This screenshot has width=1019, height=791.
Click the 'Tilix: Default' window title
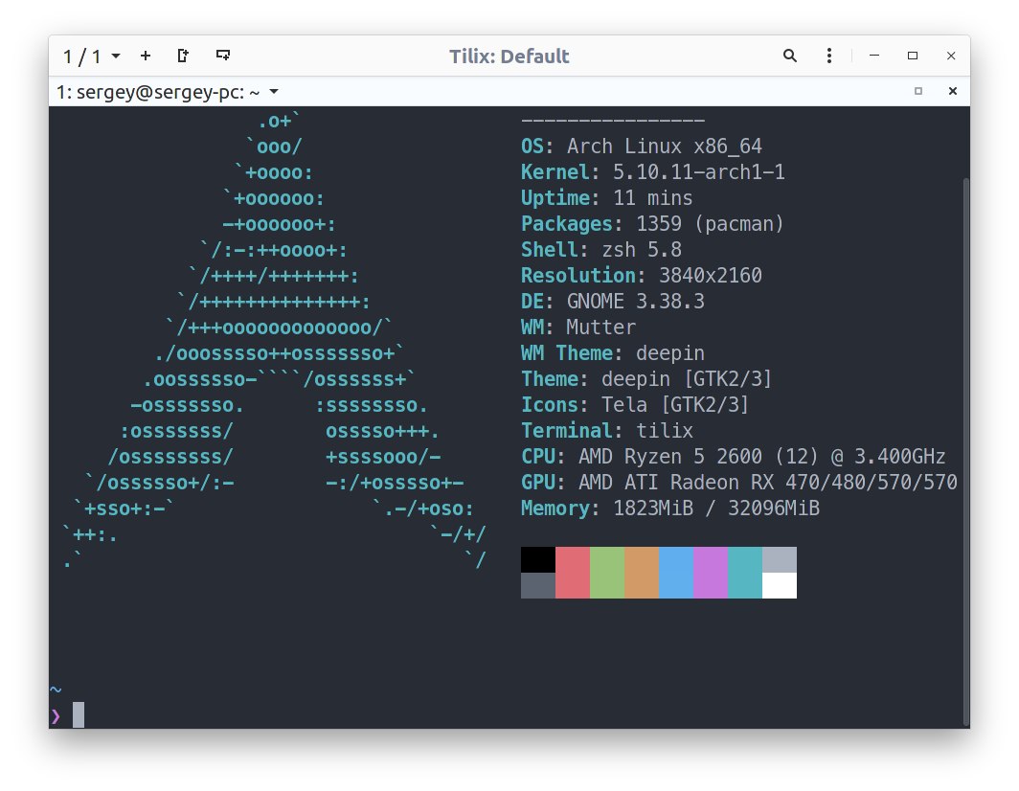click(509, 56)
